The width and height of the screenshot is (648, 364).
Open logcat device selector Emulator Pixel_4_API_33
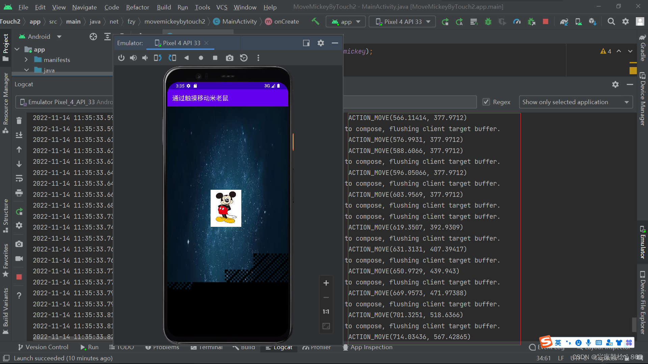point(65,102)
